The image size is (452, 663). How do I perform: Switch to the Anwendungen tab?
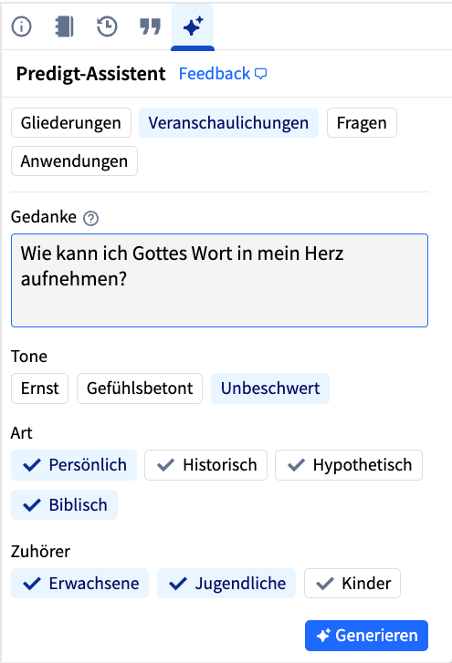(x=75, y=161)
